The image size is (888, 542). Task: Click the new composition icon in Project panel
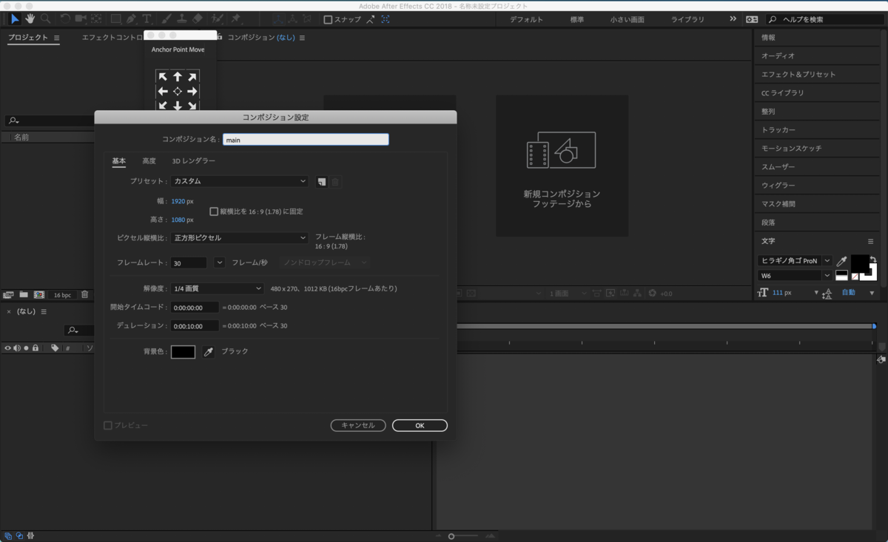click(39, 294)
